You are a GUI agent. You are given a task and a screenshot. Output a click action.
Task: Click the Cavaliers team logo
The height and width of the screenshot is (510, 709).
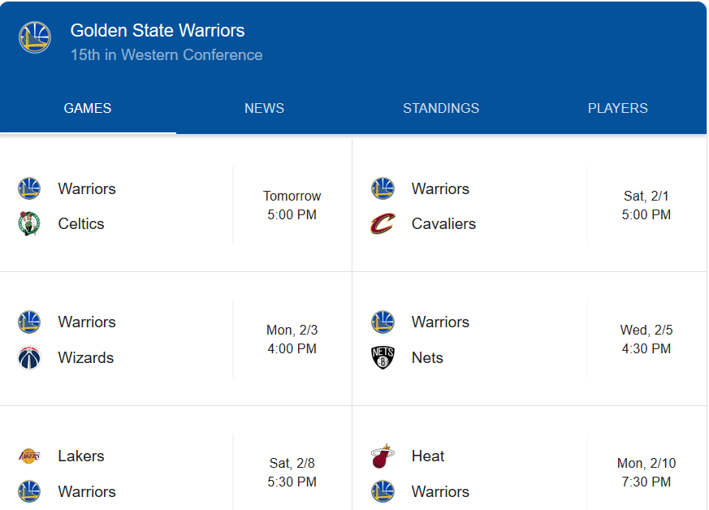pyautogui.click(x=383, y=223)
